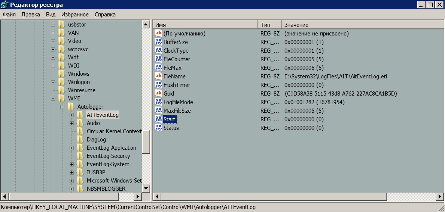Click tree pane scroll down arrow
Viewport: 445px width, 212px height.
coord(146,188)
